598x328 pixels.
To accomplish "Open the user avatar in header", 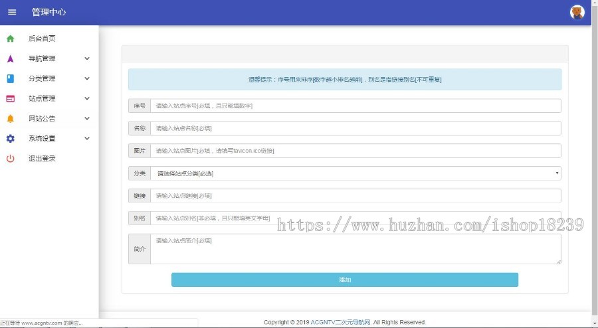I will point(577,13).
